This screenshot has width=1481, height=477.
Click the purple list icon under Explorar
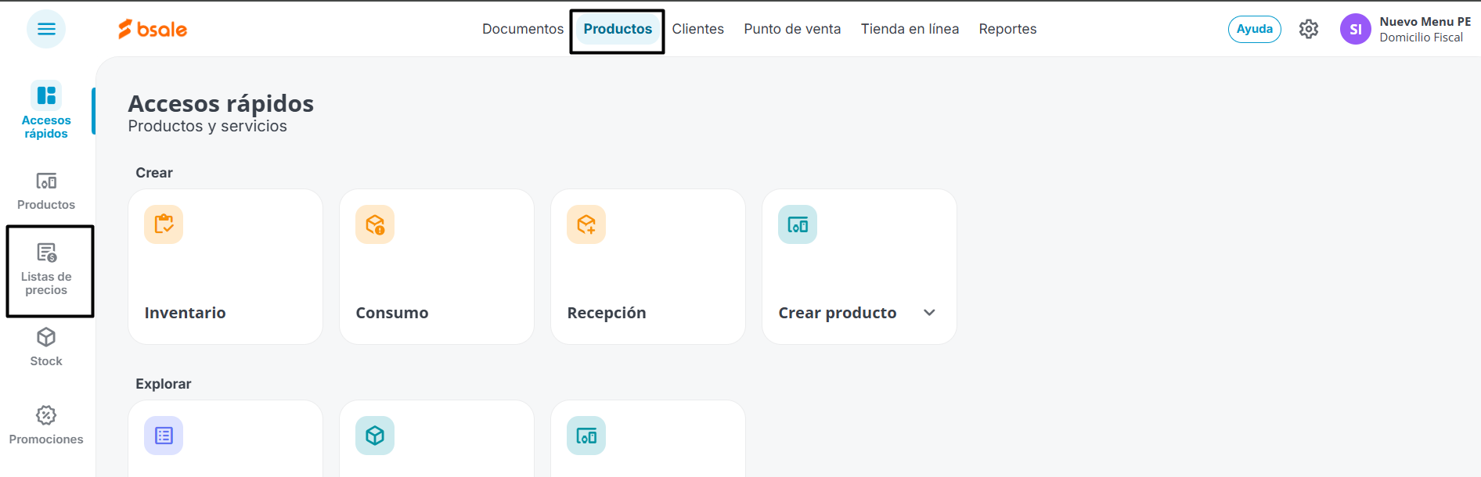click(164, 436)
